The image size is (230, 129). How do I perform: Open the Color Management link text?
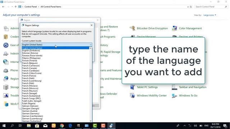pos(190,28)
